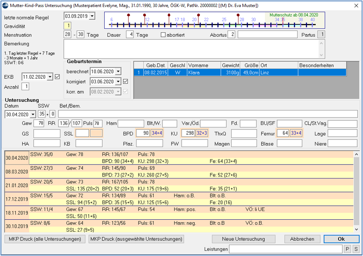The image size is (363, 256).
Task: Click the Gravidität field
Action: pyautogui.click(x=67, y=26)
